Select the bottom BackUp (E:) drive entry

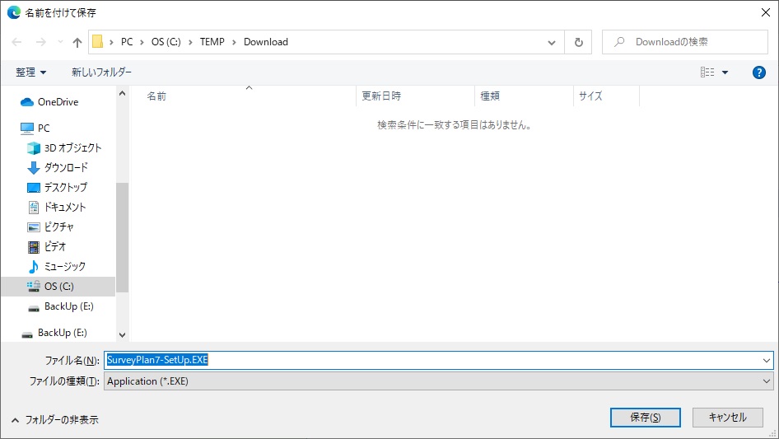(x=62, y=333)
